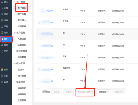Select the customer name 王亚磊
Viewport: 138px width, 105px height.
pyautogui.click(x=65, y=21)
